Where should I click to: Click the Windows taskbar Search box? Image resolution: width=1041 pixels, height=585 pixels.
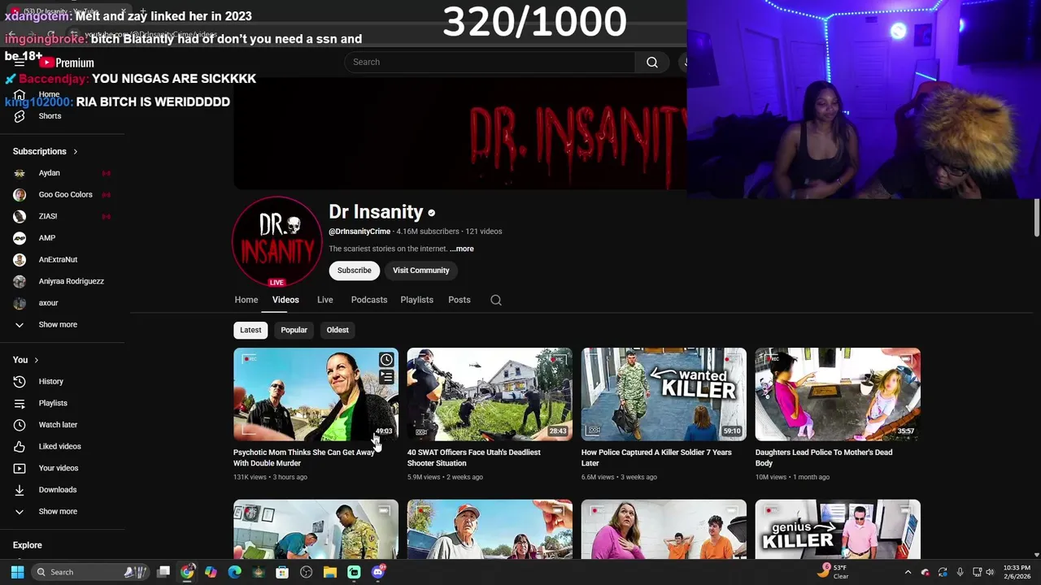tap(92, 572)
